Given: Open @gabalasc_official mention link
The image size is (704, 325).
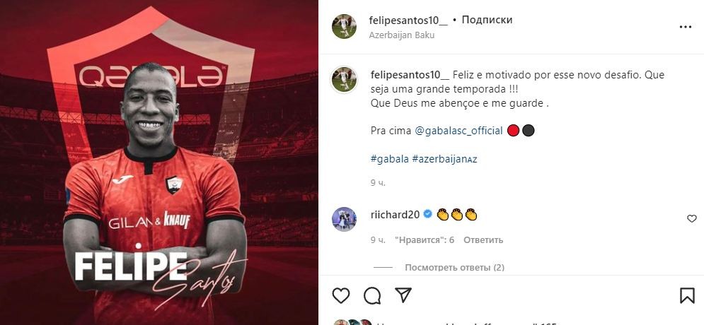Looking at the screenshot, I should point(459,131).
